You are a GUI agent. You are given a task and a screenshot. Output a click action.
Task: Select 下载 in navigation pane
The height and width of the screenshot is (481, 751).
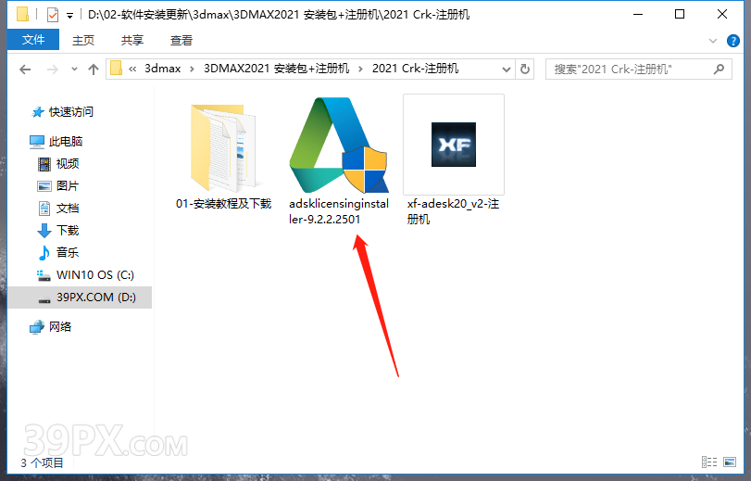(68, 231)
